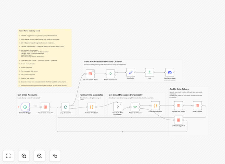Click the Send Notification on Discord Channel title
The height and width of the screenshot is (164, 225).
click(103, 62)
